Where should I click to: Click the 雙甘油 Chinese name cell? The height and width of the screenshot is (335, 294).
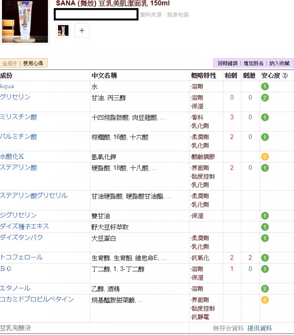[x=100, y=216]
